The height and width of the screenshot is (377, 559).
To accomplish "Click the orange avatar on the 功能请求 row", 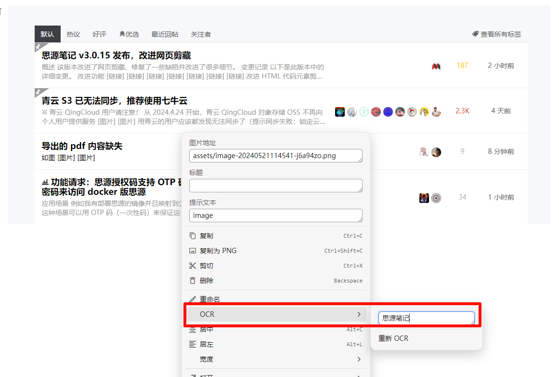I will tap(424, 198).
